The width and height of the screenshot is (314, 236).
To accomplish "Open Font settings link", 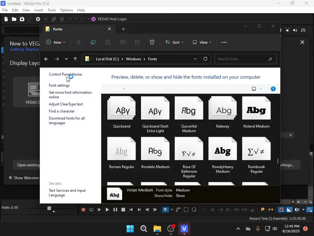I will [59, 85].
